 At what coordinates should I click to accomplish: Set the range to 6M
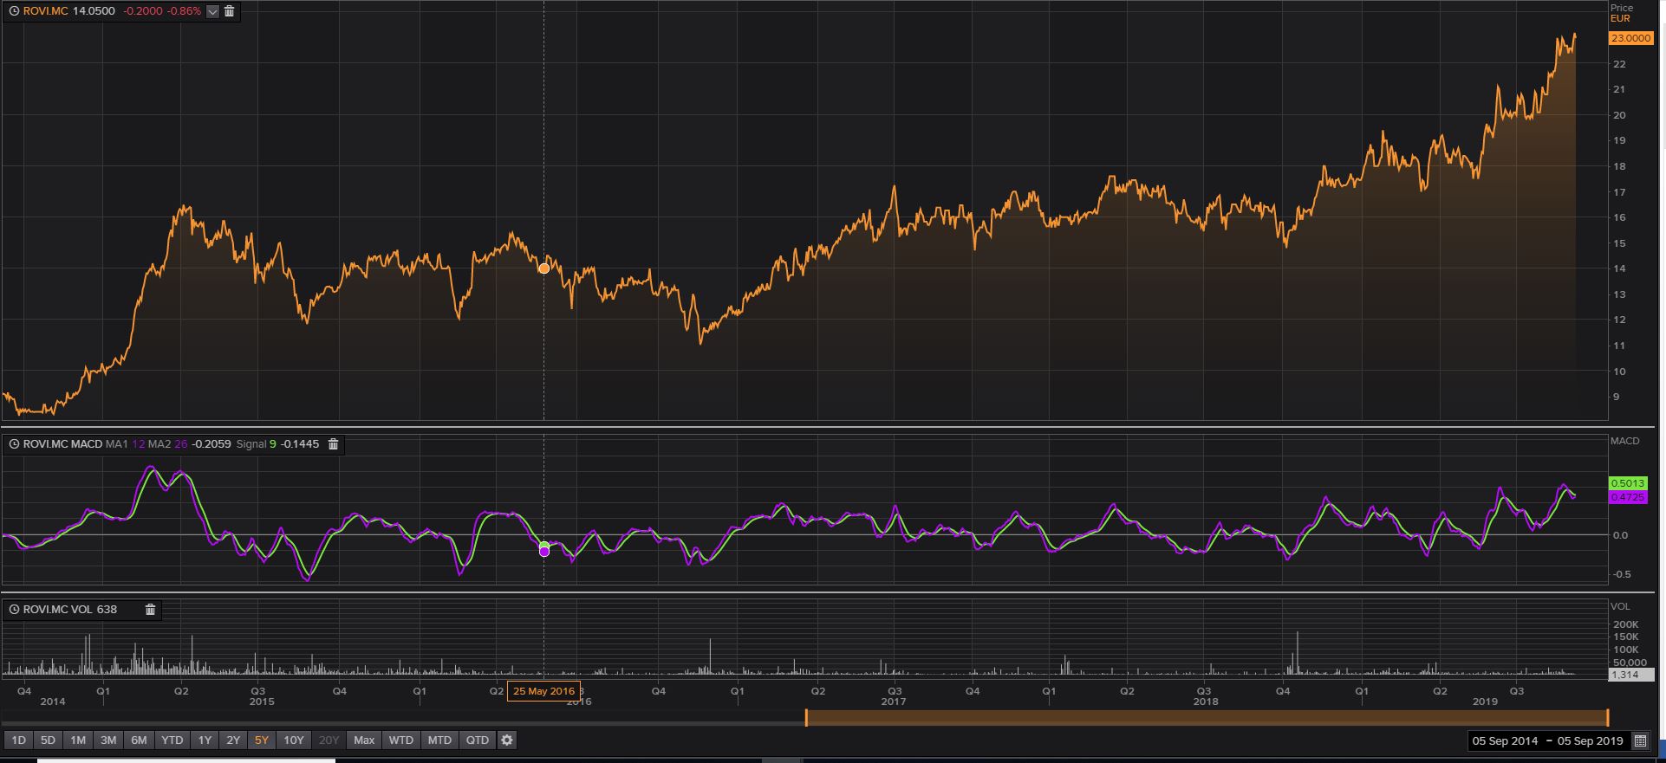[x=139, y=740]
